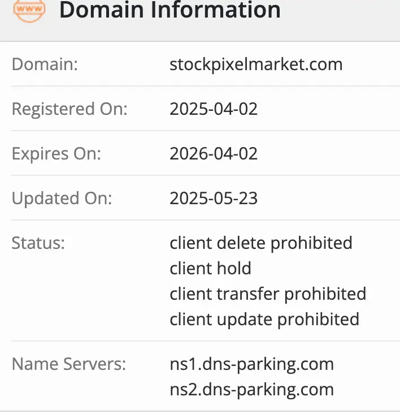Viewport: 400px width, 414px height.
Task: Click the 'Registered On:' label
Action: 69,109
